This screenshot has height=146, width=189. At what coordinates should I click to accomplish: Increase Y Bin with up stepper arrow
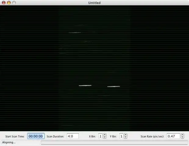(126, 135)
